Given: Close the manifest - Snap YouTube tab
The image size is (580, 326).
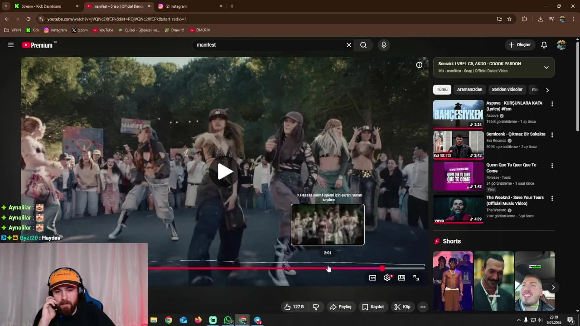Looking at the screenshot, I should coord(149,6).
